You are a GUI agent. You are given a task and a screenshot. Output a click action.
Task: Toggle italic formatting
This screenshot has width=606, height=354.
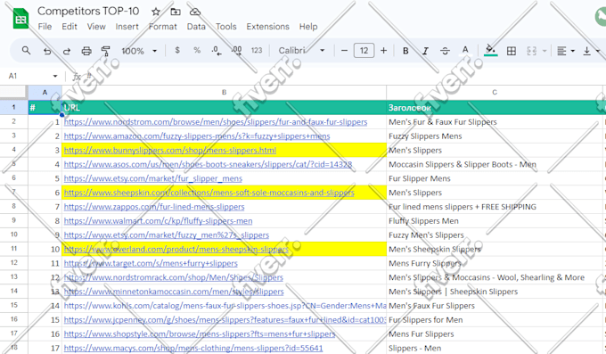(425, 51)
